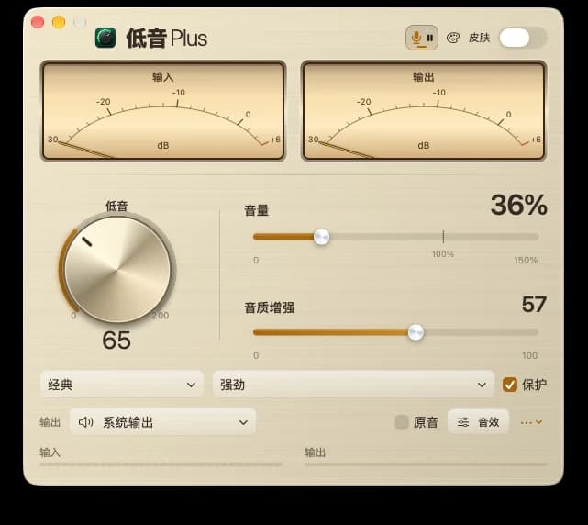Minimize the window with yellow button
The width and height of the screenshot is (588, 525).
59,22
